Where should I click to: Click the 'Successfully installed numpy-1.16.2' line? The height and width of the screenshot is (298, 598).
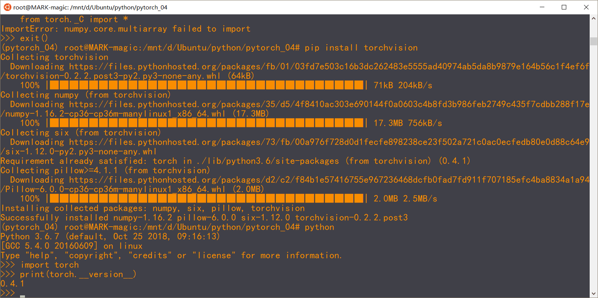204,218
